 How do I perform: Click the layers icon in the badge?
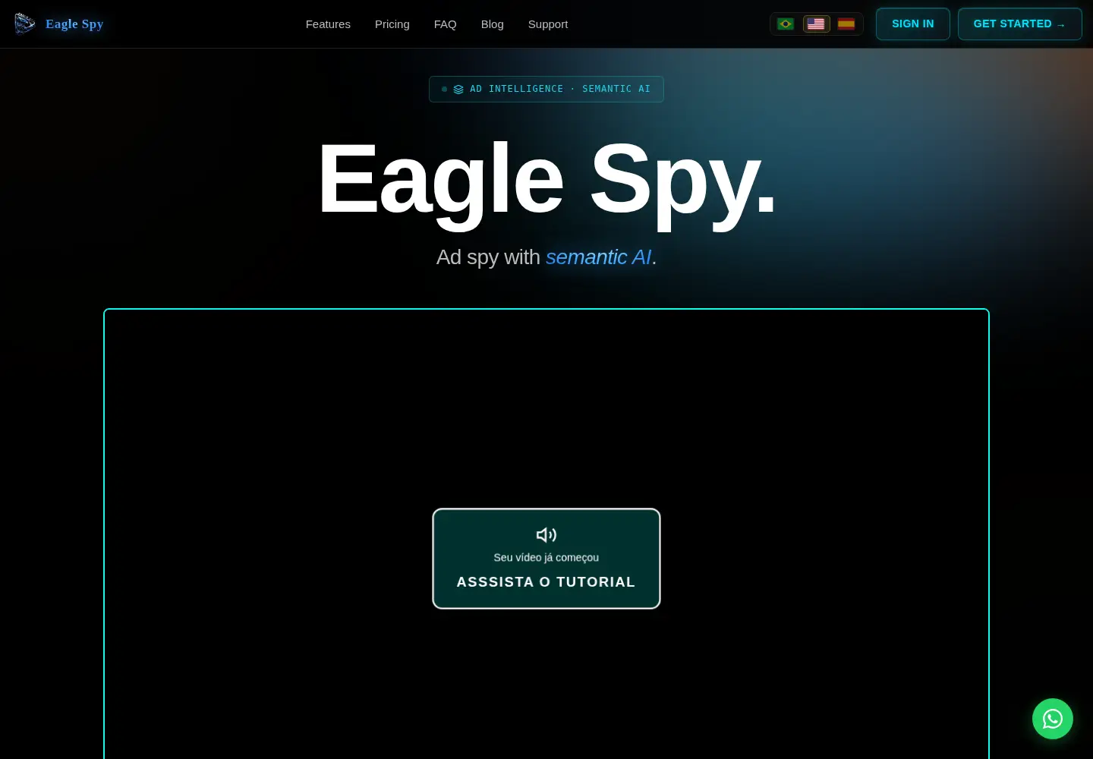(x=458, y=90)
